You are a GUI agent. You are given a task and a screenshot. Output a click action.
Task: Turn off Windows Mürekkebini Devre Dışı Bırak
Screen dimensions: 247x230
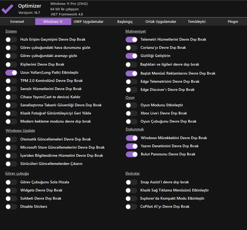tap(132, 138)
